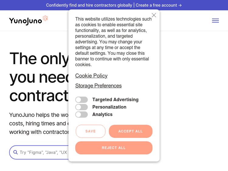
Task: Click the search magnifier icon
Action: [16, 152]
